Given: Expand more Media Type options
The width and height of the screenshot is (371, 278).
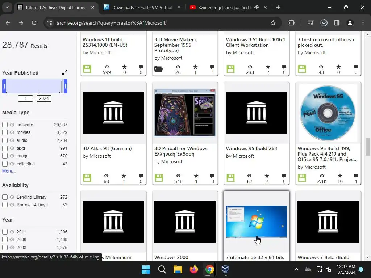Looking at the screenshot, I should pos(9,171).
